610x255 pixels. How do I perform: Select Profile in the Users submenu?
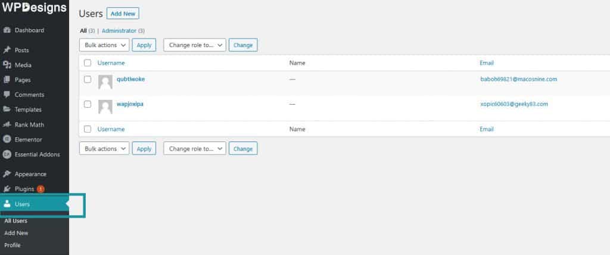13,245
